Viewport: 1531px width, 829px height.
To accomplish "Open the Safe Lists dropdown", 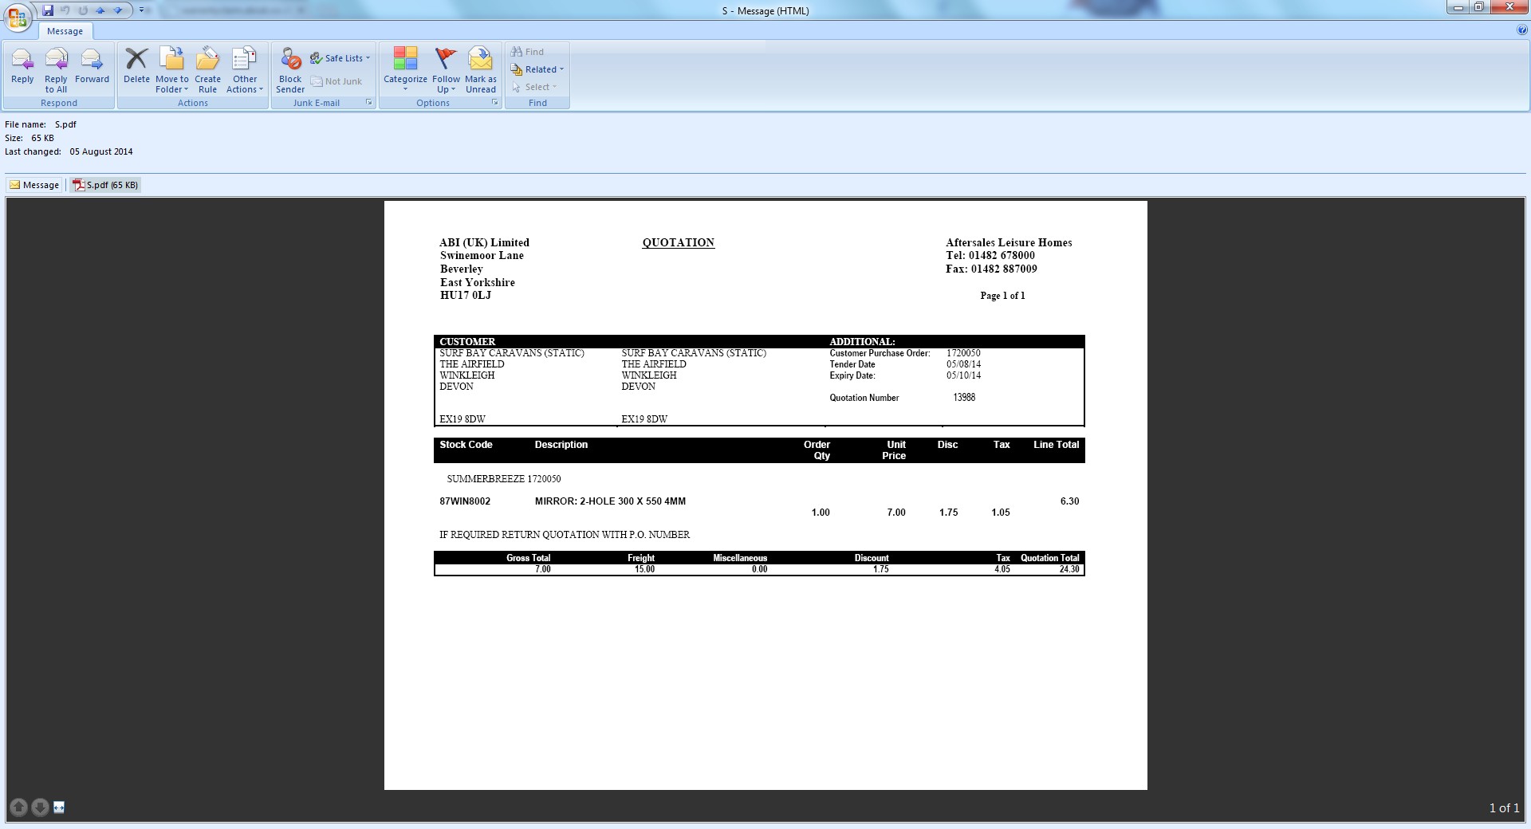I will tap(340, 58).
